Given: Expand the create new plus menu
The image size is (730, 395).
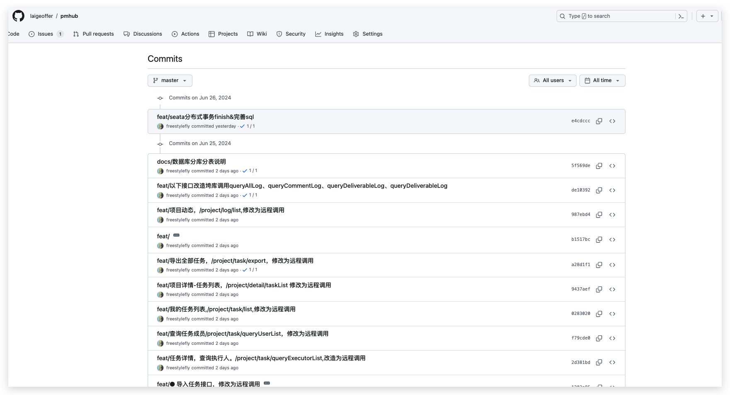Looking at the screenshot, I should click(x=707, y=16).
